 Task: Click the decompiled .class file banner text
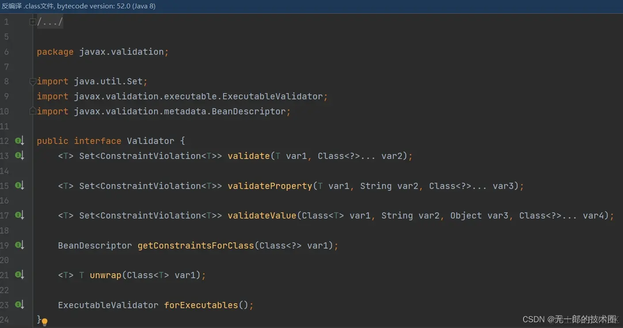coord(79,6)
